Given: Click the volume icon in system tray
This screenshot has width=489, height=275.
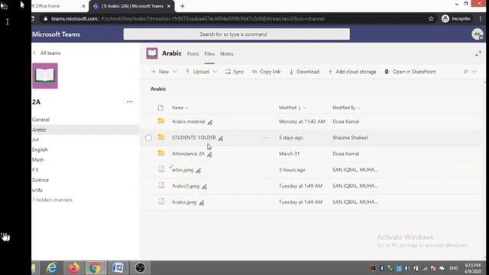Looking at the screenshot, I should click(x=407, y=268).
